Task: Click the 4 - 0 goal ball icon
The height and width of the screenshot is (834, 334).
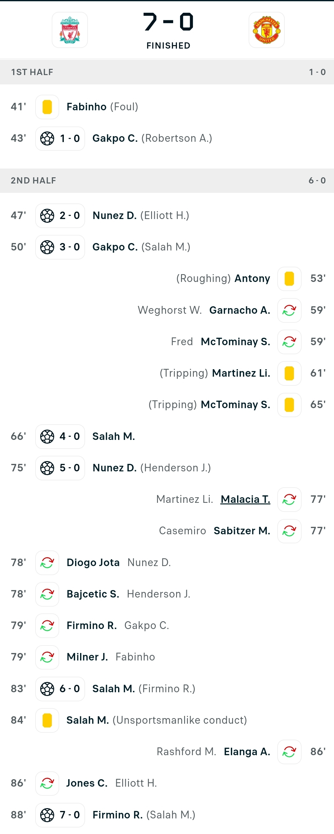Action: tap(47, 436)
